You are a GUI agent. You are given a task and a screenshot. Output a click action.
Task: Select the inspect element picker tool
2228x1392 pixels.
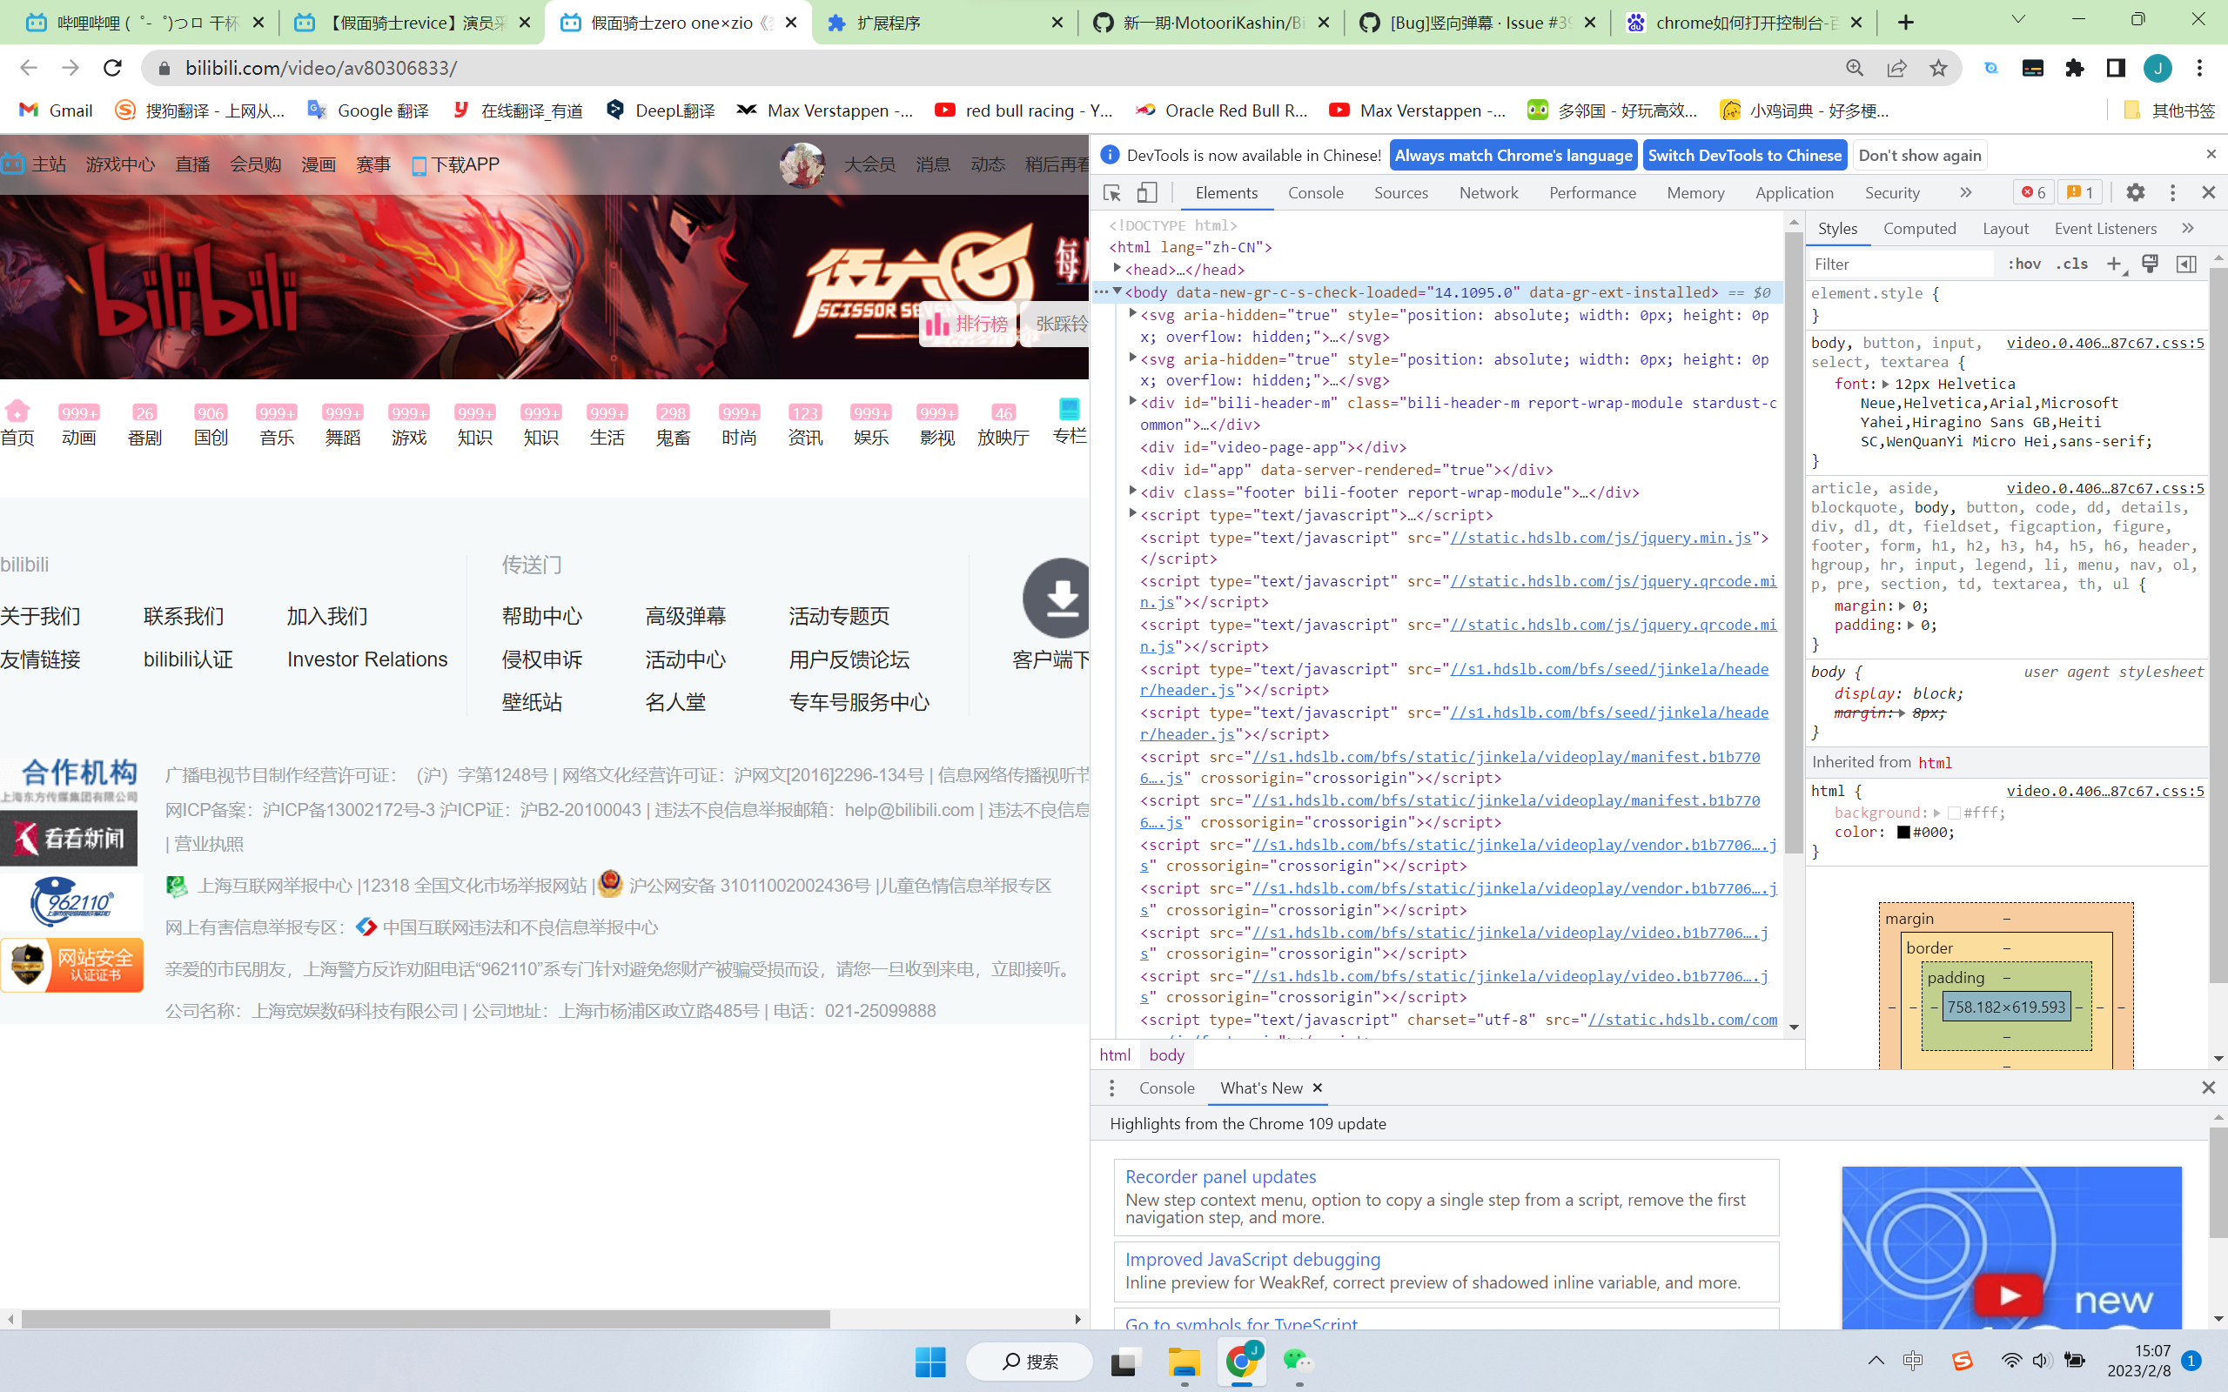(1112, 193)
